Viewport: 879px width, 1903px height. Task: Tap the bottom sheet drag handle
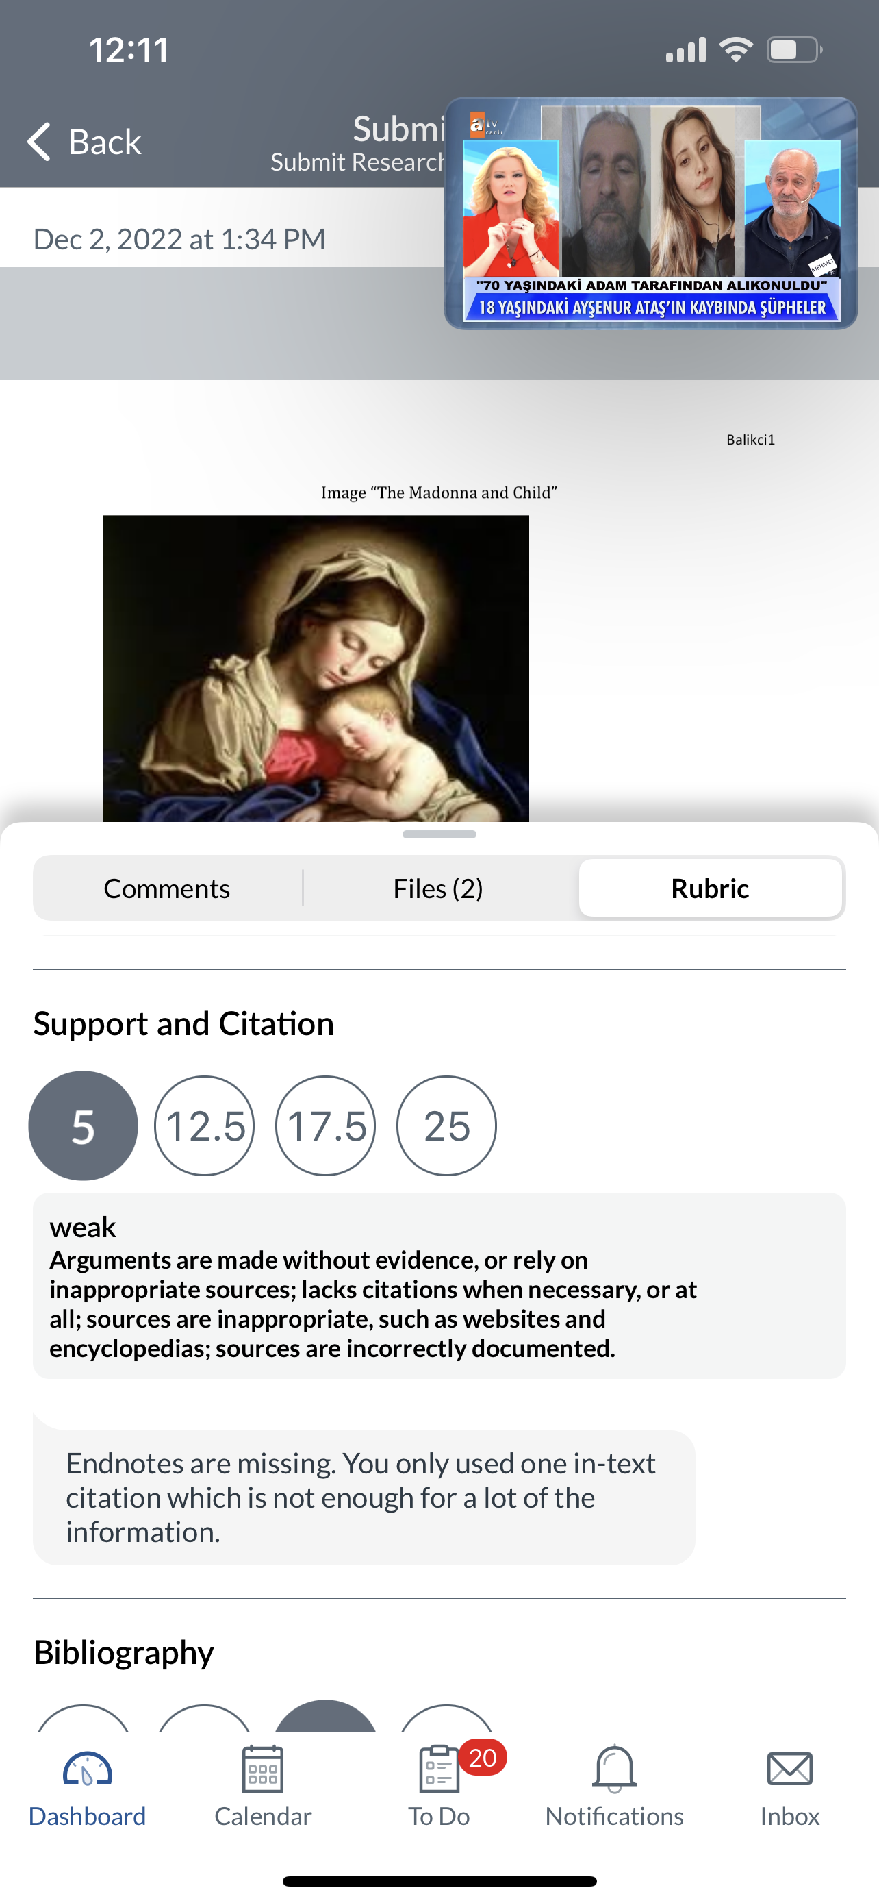pyautogui.click(x=439, y=835)
